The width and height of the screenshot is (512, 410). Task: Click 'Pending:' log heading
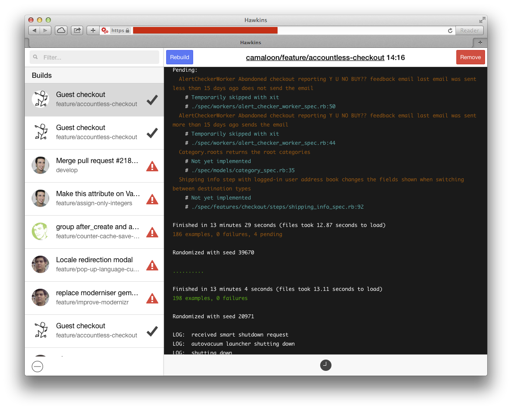(x=185, y=70)
